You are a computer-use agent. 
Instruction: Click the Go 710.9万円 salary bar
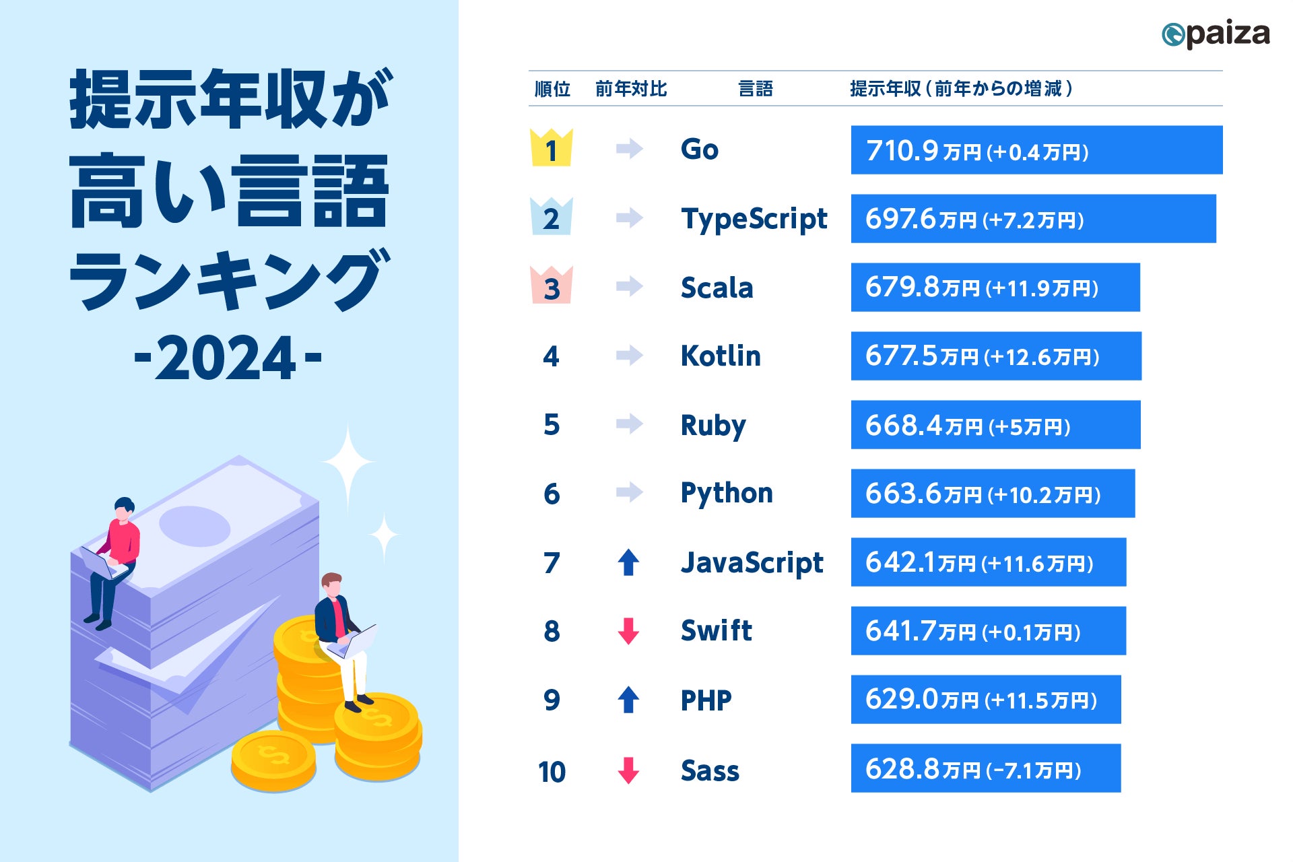[x=1036, y=150]
